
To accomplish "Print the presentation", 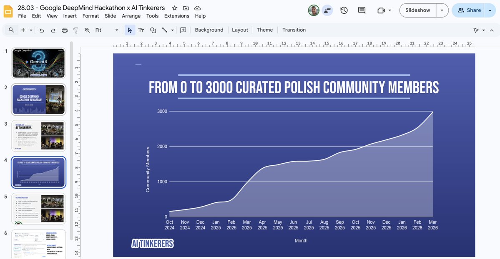I will pos(64,30).
